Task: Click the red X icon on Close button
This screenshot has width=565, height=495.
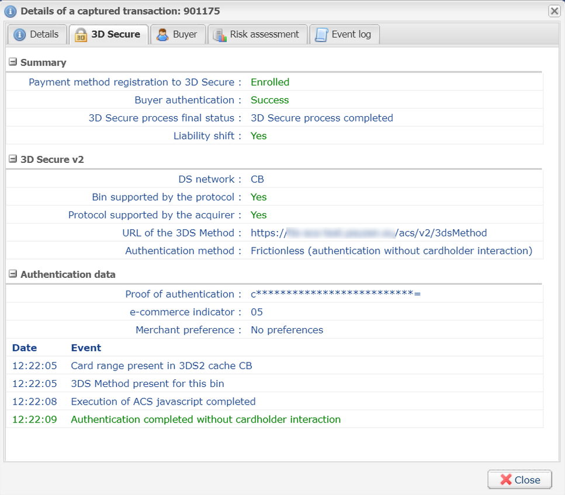Action: (506, 479)
